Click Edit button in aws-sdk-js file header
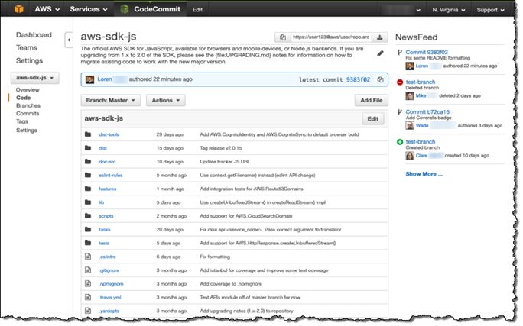 (373, 118)
